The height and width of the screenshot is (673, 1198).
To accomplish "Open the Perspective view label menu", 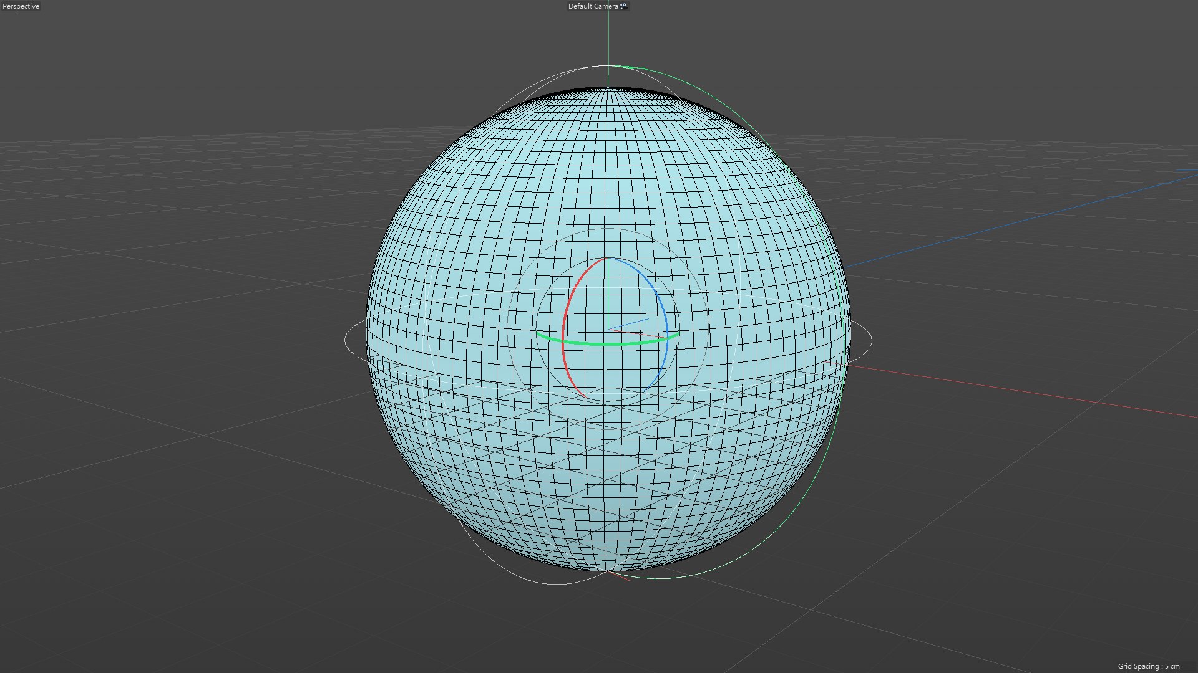I will 21,6.
